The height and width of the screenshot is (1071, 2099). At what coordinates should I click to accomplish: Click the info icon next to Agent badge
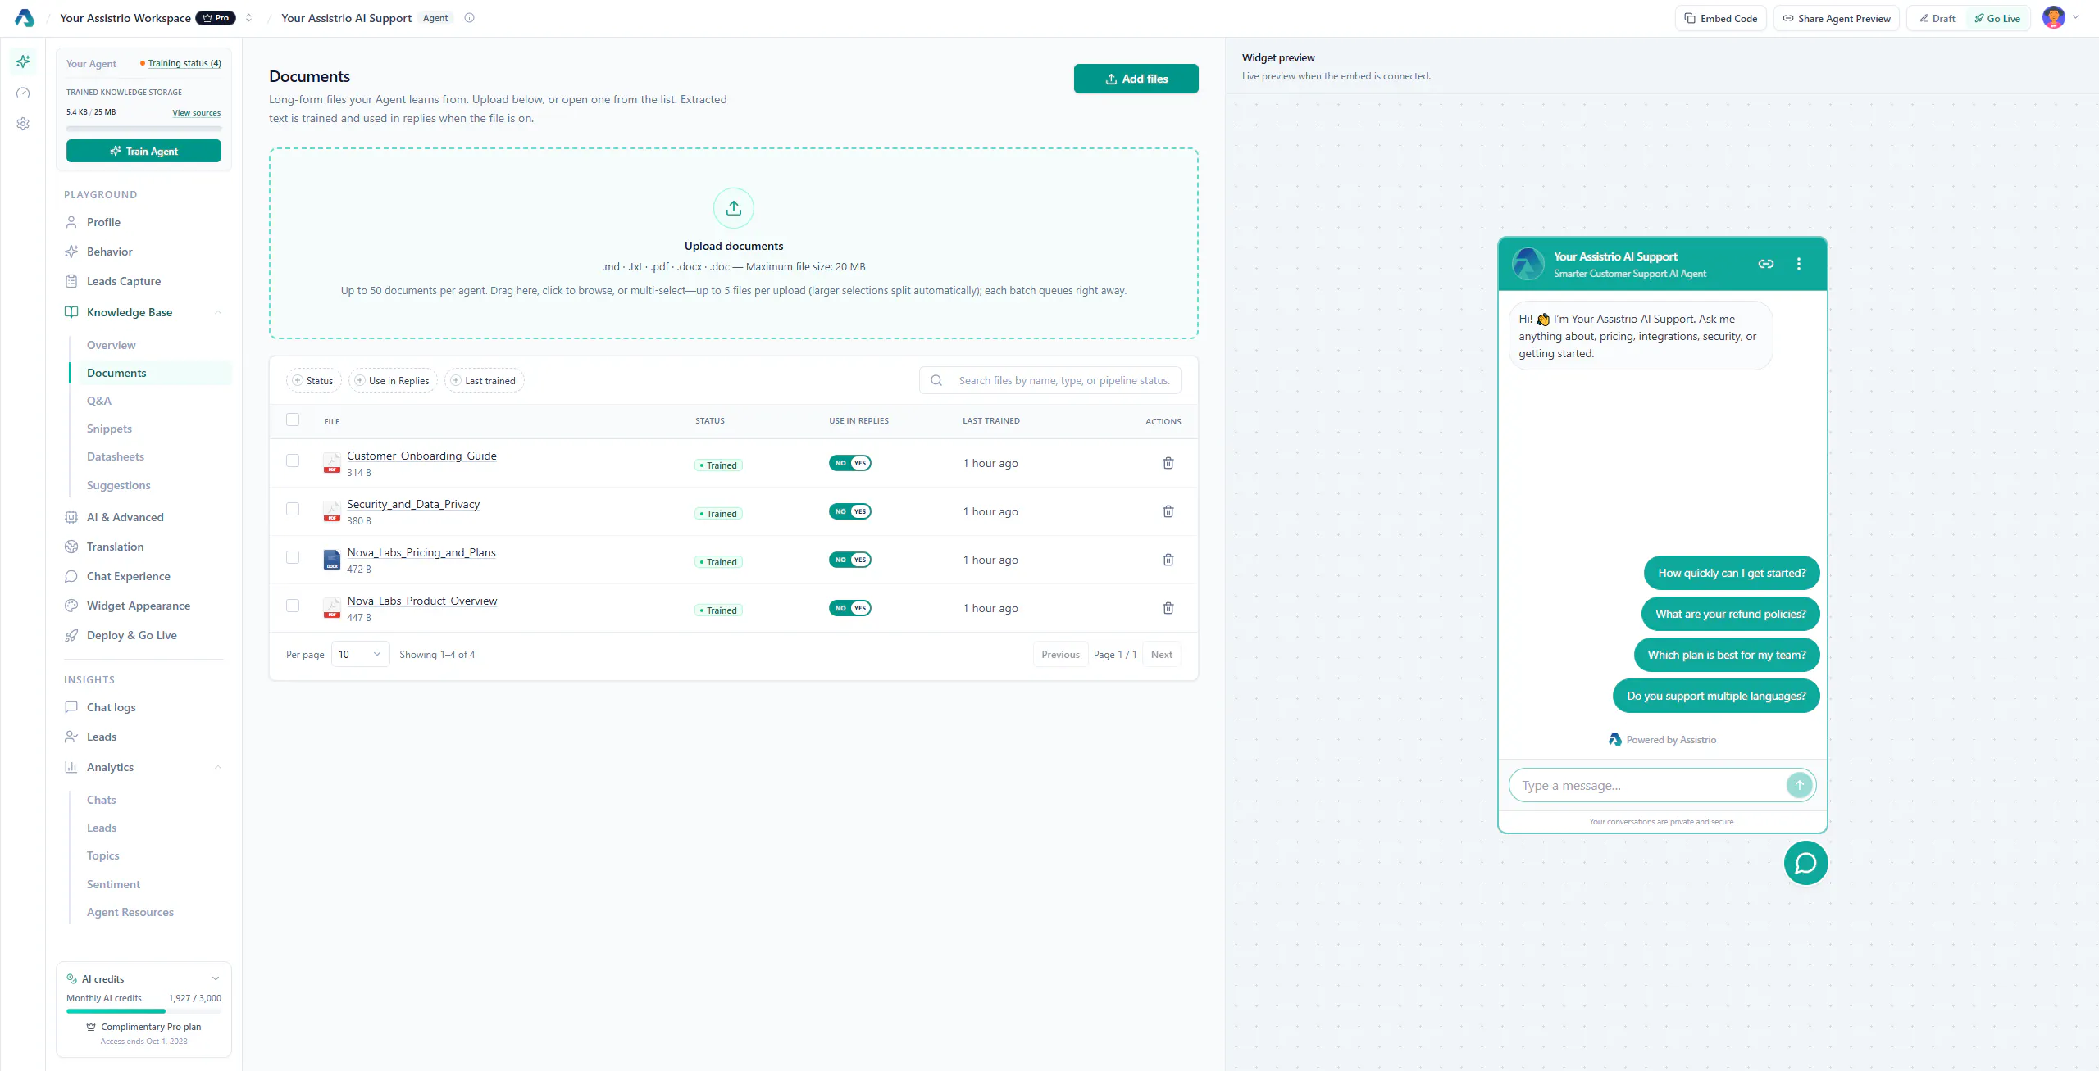pyautogui.click(x=469, y=18)
